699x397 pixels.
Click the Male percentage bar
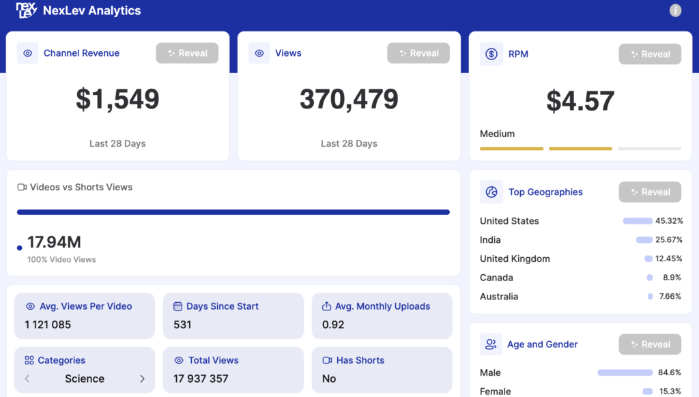625,372
